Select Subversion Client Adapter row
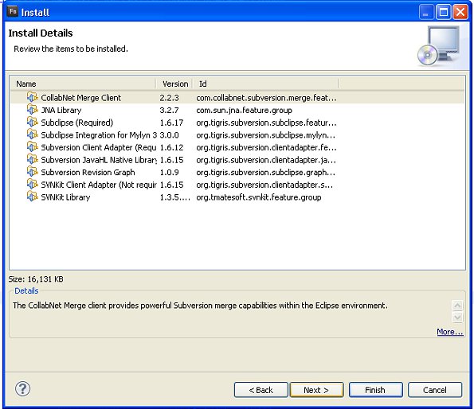The width and height of the screenshot is (474, 409). coord(237,147)
